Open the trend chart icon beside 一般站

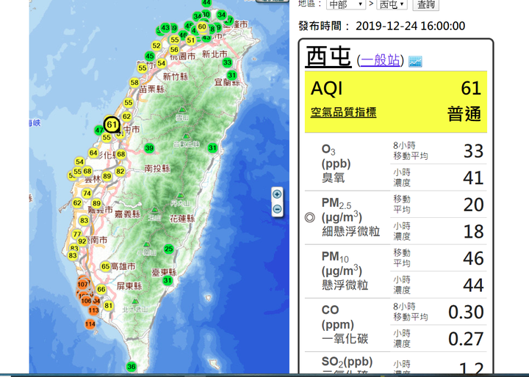[415, 62]
